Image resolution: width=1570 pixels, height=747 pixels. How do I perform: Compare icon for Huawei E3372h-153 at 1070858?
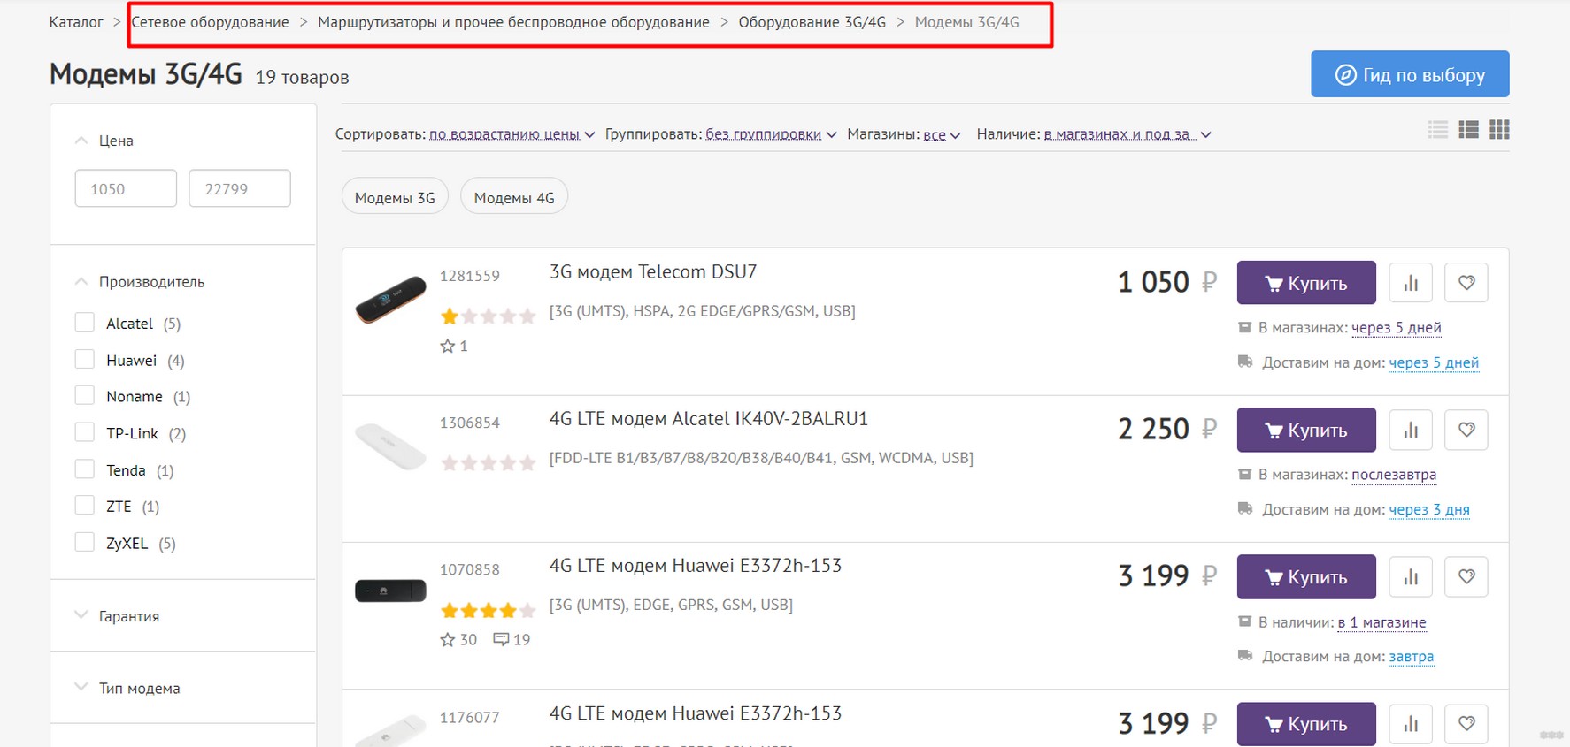click(1411, 576)
